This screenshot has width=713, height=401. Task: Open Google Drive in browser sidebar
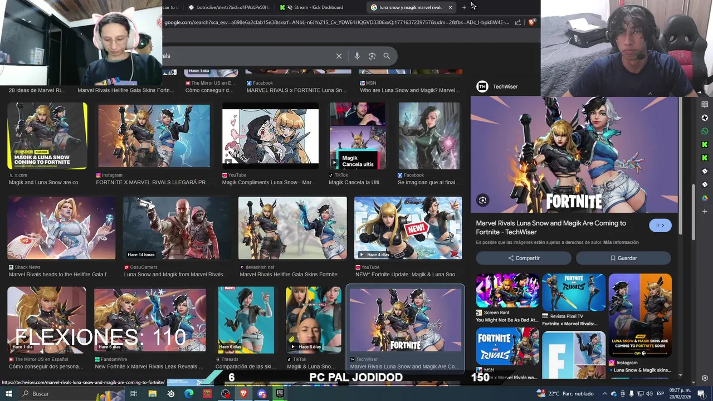(x=705, y=198)
